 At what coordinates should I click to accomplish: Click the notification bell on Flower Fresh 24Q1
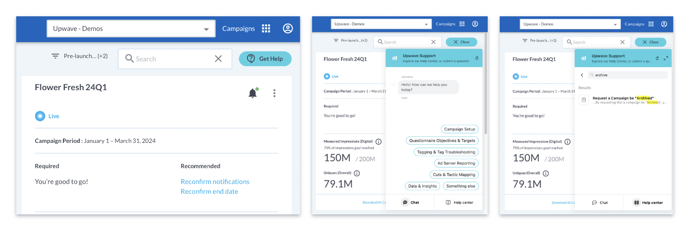click(253, 93)
